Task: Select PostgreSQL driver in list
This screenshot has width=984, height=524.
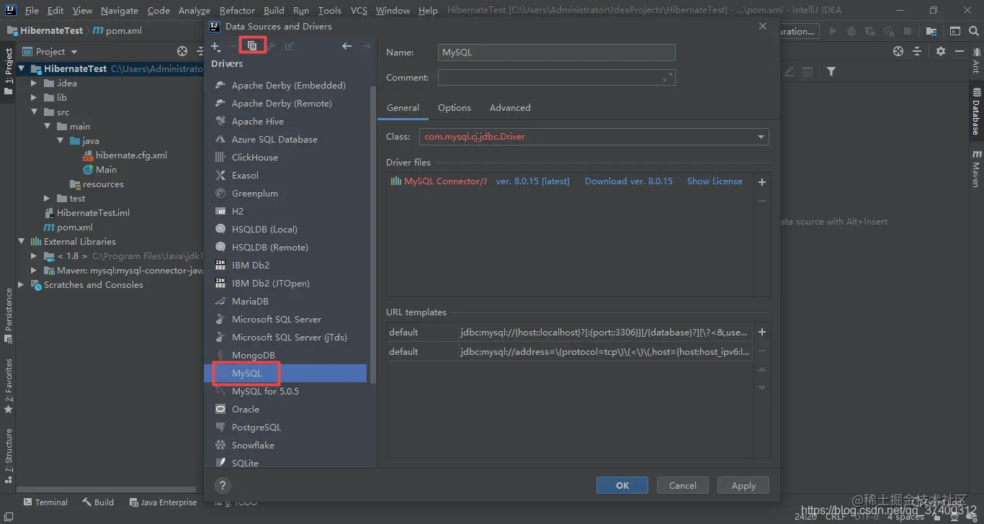Action: [x=256, y=428]
